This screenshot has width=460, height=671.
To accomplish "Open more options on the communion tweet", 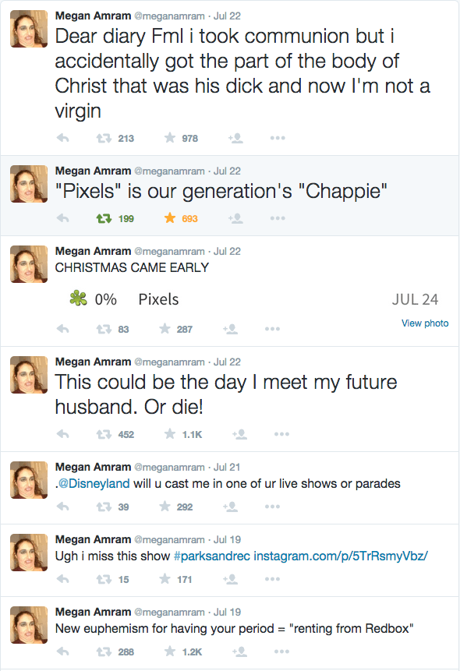I will coord(278,137).
